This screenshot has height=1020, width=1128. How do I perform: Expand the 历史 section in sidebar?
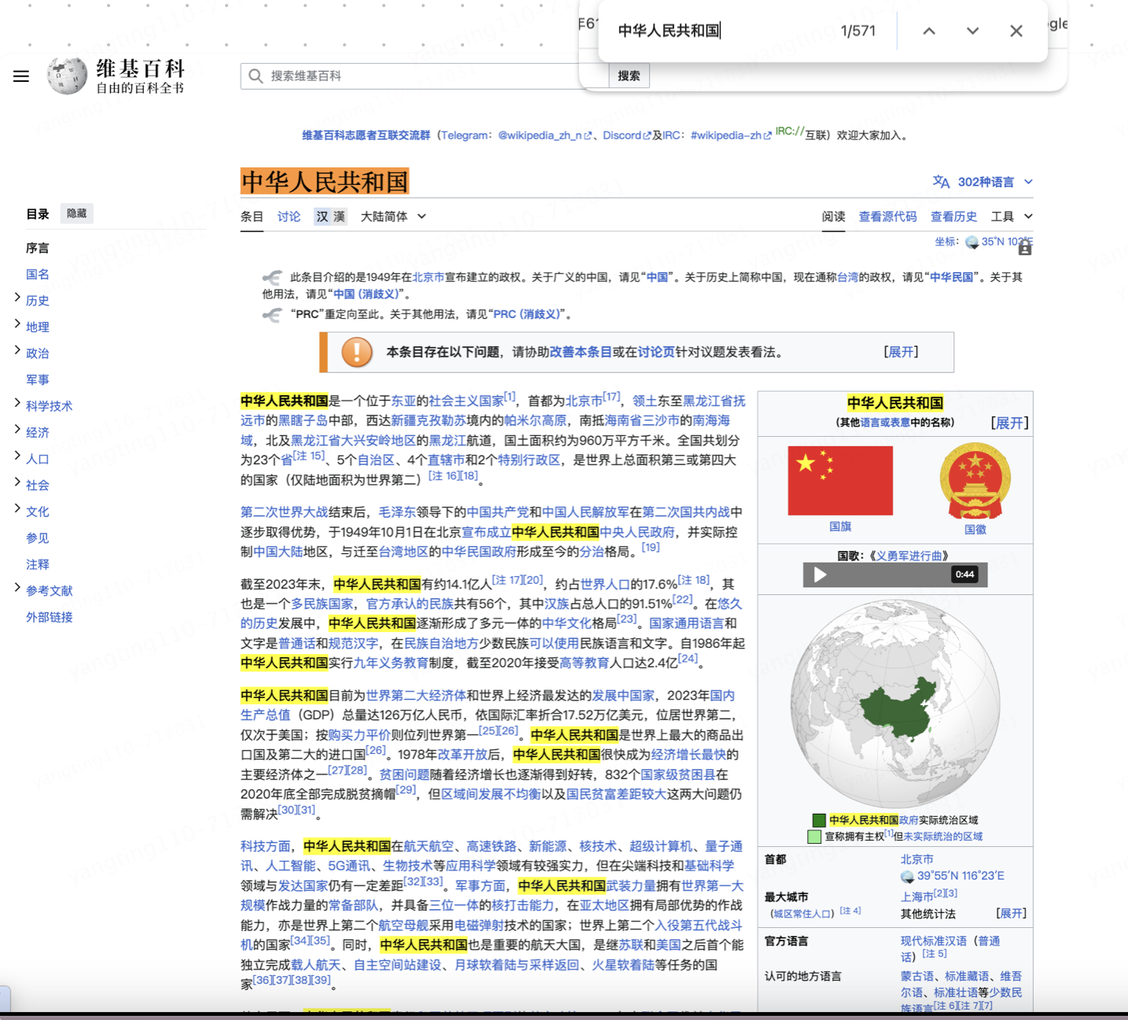tap(16, 299)
